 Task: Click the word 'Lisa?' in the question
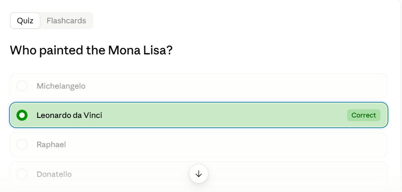pyautogui.click(x=158, y=50)
